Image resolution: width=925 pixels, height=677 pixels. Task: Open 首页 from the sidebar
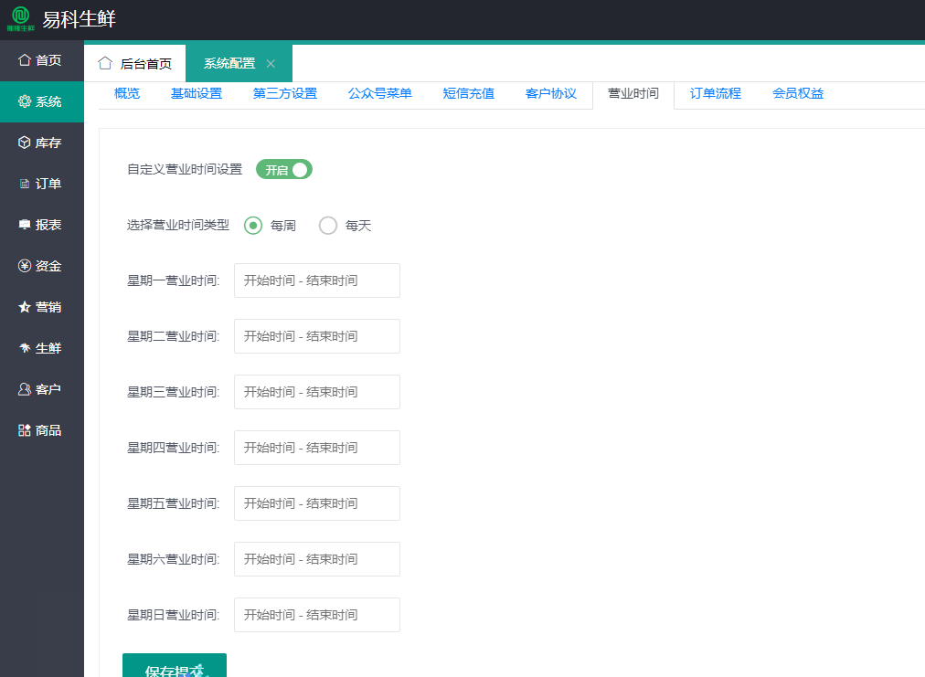click(41, 60)
